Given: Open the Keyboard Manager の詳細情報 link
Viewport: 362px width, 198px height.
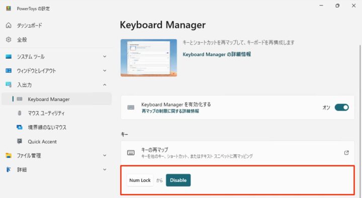Looking at the screenshot, I should click(x=217, y=54).
